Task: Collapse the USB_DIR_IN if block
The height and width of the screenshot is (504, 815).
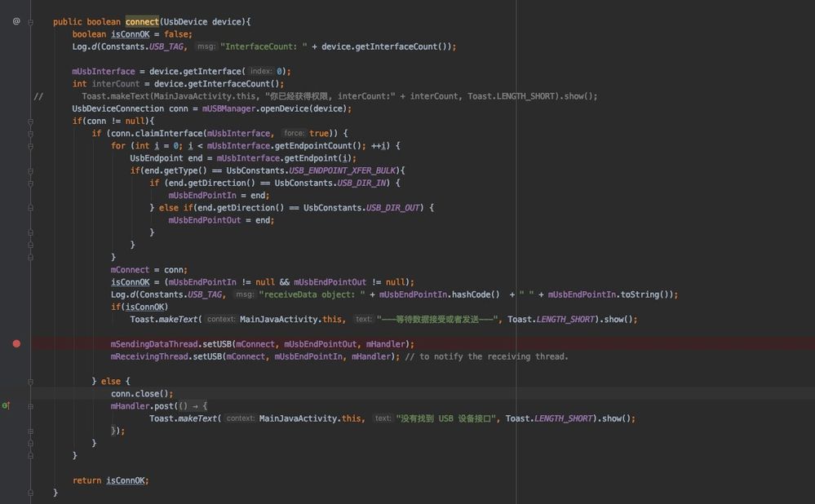Action: (31, 183)
